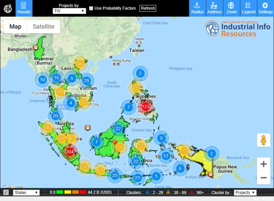Click the red 204 cluster marker
Viewport: 274px width, 201px height.
click(x=70, y=152)
